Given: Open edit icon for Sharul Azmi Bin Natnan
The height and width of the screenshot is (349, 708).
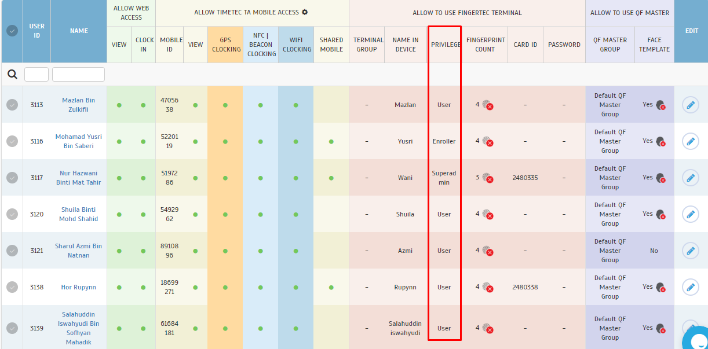Looking at the screenshot, I should click(x=690, y=251).
